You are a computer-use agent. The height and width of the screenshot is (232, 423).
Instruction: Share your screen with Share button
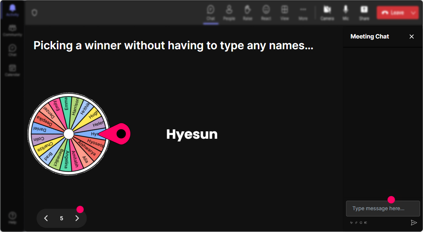click(x=364, y=13)
